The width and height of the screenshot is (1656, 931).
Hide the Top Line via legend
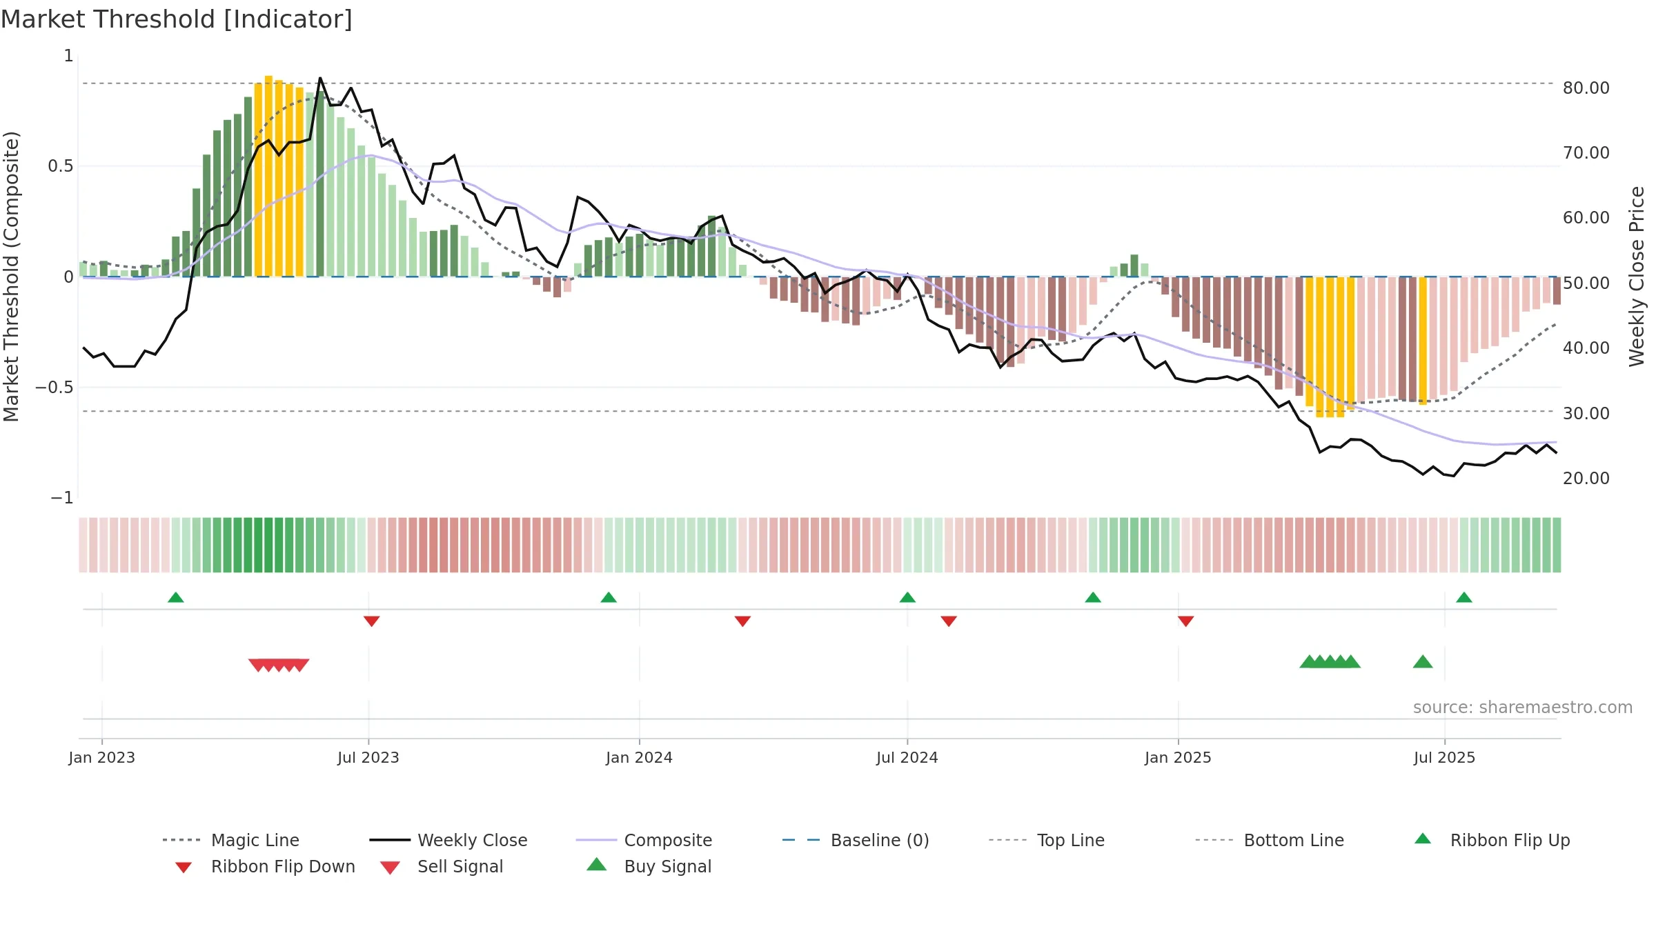coord(1047,840)
